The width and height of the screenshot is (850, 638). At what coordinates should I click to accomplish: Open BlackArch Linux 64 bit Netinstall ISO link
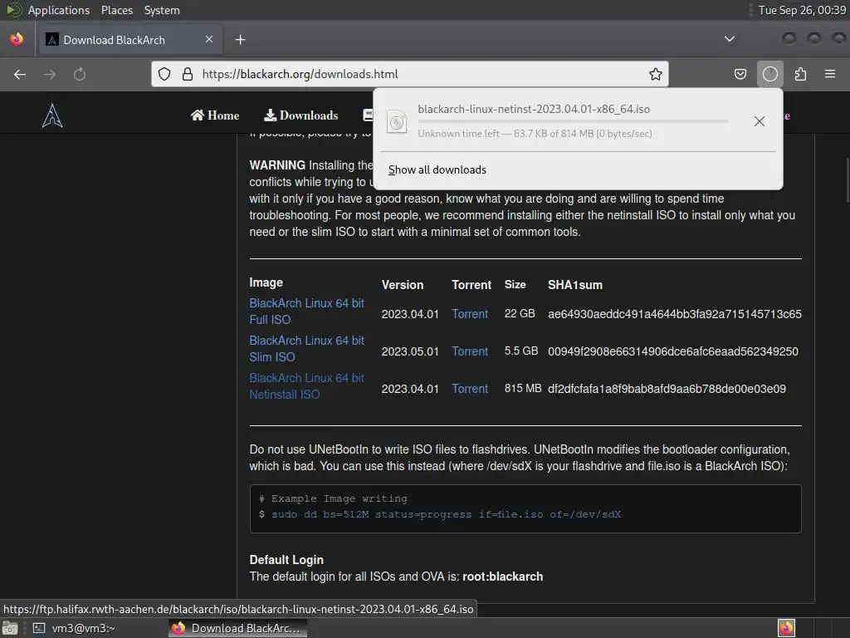(x=307, y=386)
